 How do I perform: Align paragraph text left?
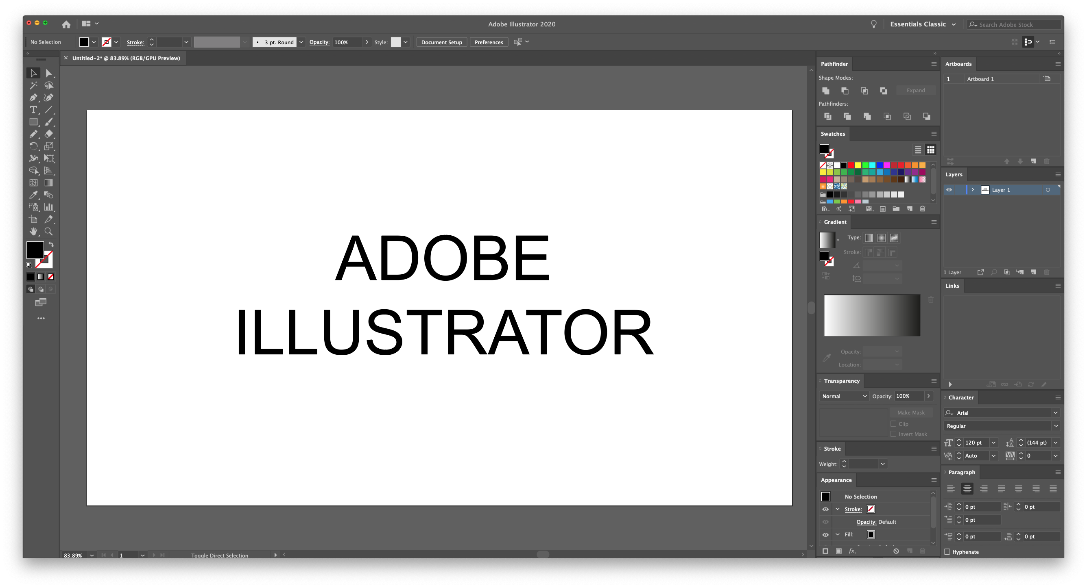point(951,489)
